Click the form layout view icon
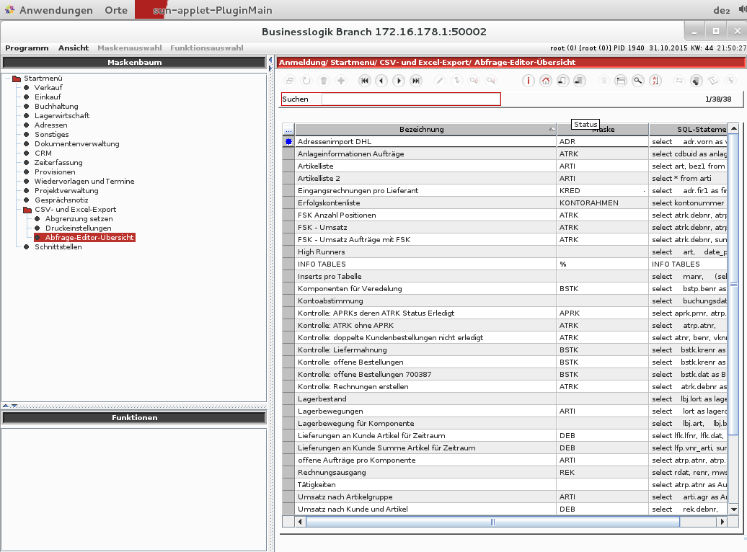The image size is (747, 552). coord(621,81)
